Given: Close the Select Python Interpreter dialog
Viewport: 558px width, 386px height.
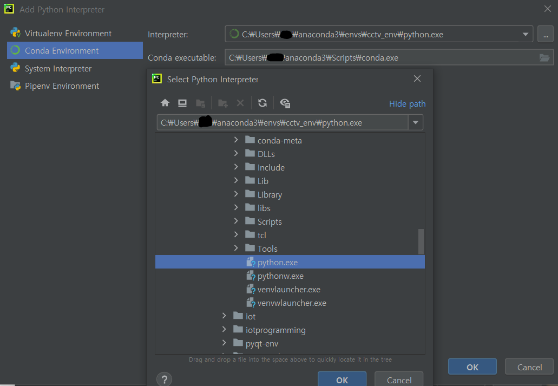Looking at the screenshot, I should pyautogui.click(x=417, y=78).
